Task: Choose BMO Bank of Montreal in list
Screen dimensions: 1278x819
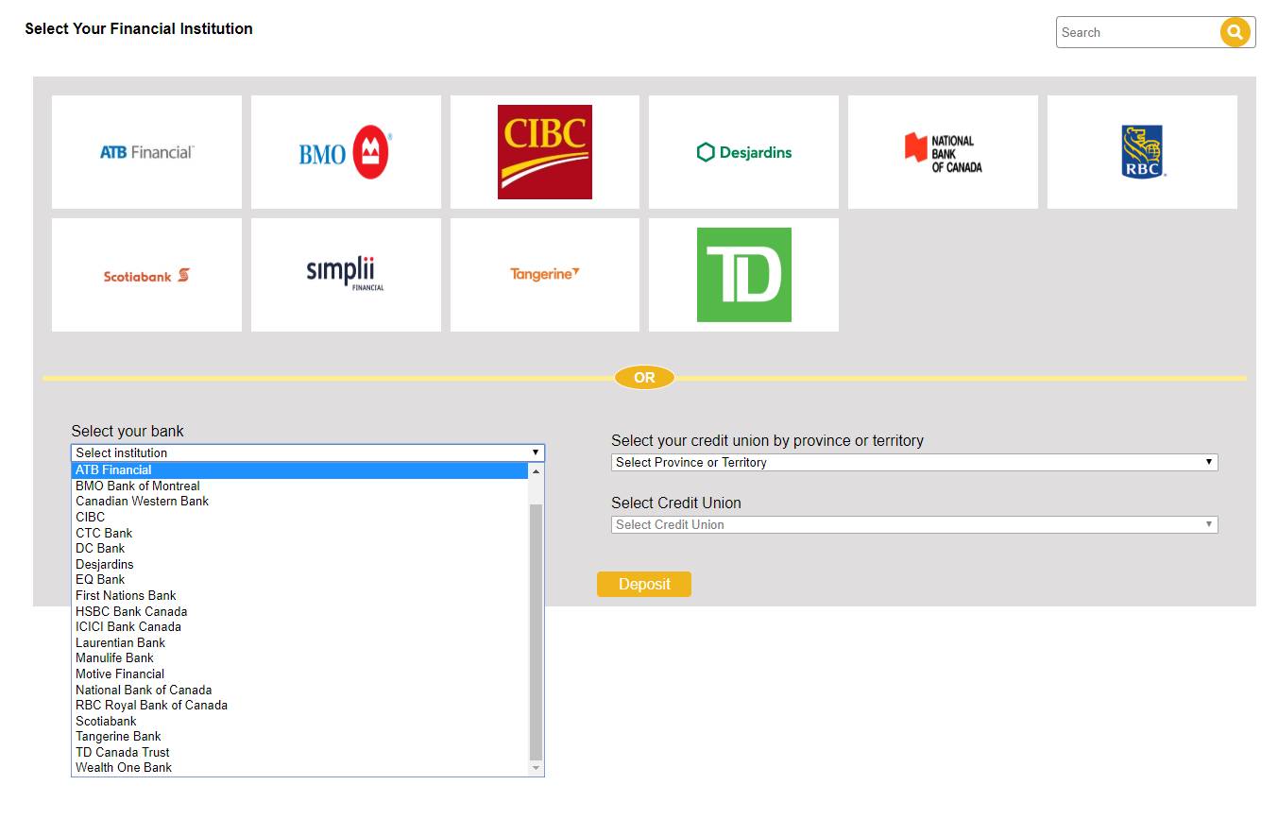Action: coord(300,486)
